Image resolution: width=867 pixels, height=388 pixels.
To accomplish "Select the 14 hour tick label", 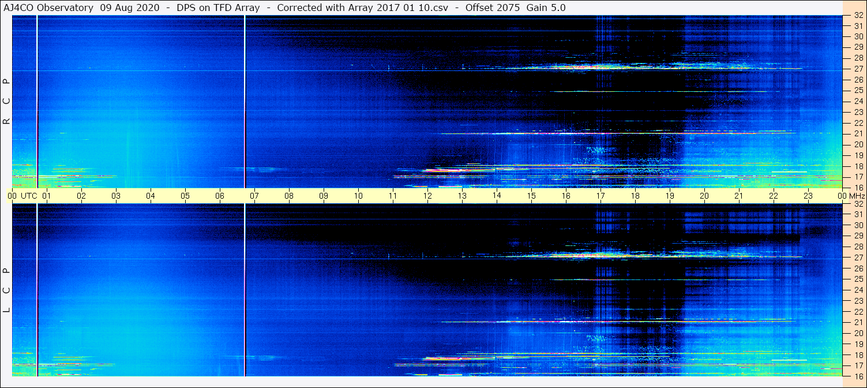I will (x=497, y=196).
